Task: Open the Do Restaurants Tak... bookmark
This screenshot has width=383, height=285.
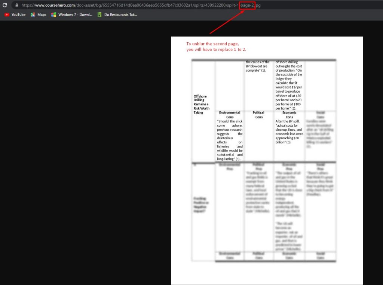Action: (117, 15)
